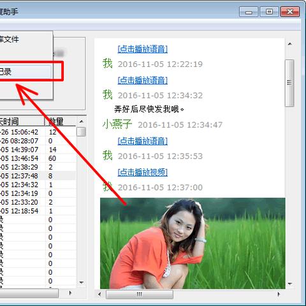Select the list row with time 14:39:07
Screen dimensions: 306x306
pos(38,150)
